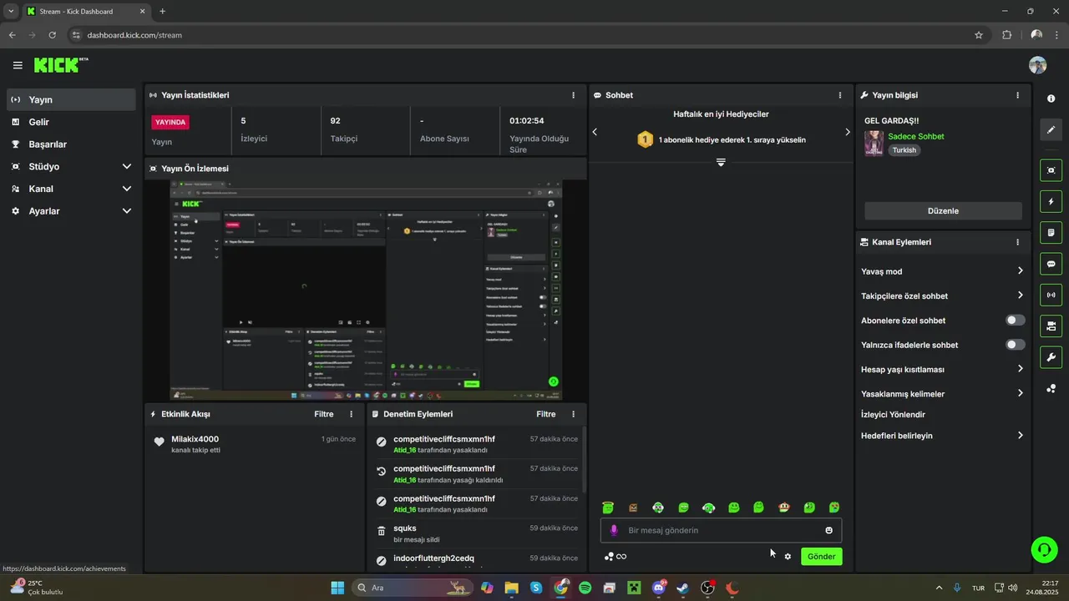Click the green Gönder button
This screenshot has width=1069, height=601.
822,557
